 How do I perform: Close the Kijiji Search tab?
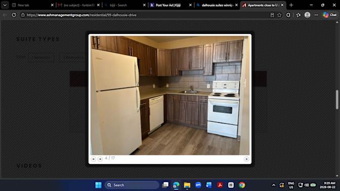click(144, 5)
